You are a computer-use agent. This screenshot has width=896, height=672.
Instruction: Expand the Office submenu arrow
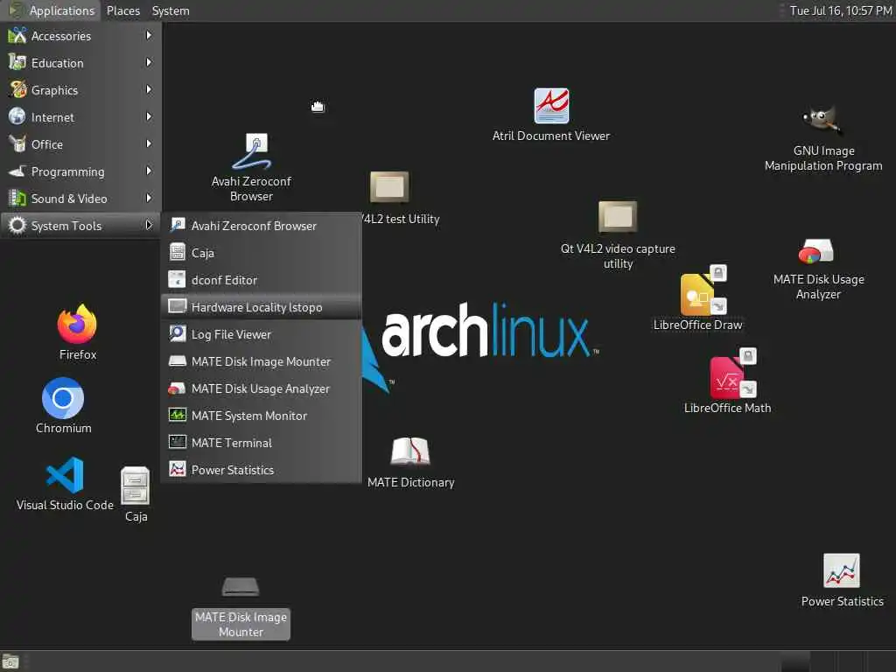tap(149, 144)
